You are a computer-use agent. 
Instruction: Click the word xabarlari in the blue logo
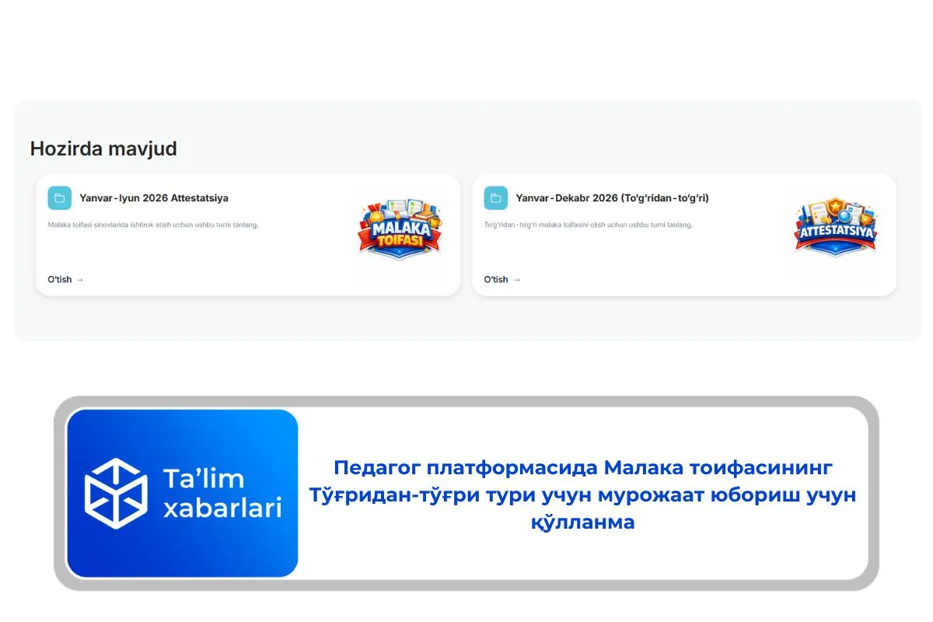(x=221, y=508)
